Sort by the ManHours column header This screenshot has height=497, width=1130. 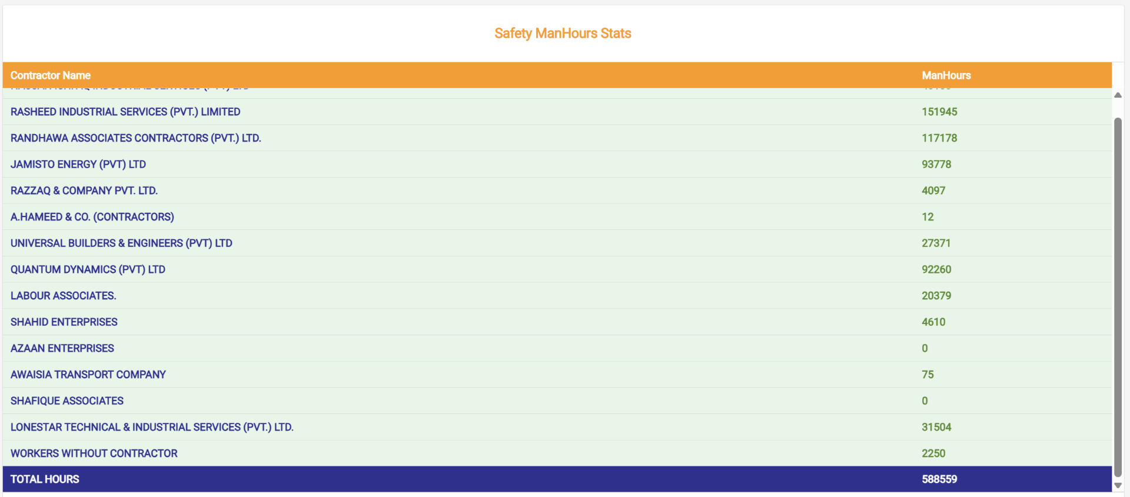coord(946,75)
